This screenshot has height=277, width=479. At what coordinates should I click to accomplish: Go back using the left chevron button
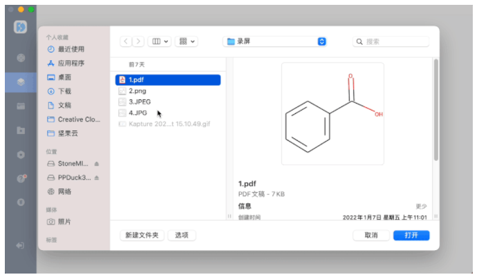click(x=125, y=41)
